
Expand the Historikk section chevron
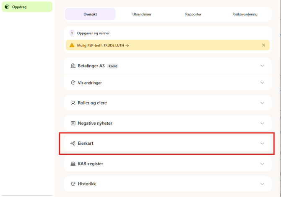click(x=262, y=184)
